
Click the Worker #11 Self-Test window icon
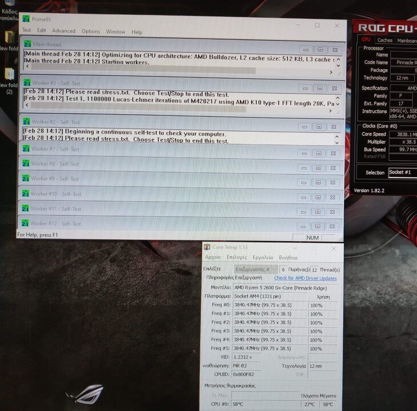(25, 208)
